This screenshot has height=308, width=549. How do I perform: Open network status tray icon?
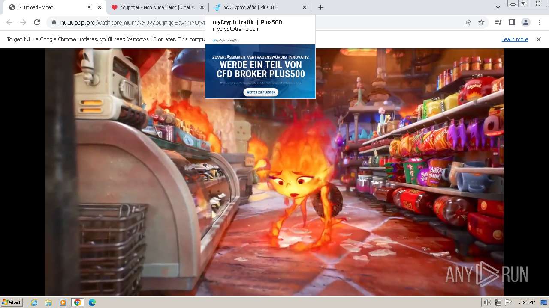coord(498,302)
